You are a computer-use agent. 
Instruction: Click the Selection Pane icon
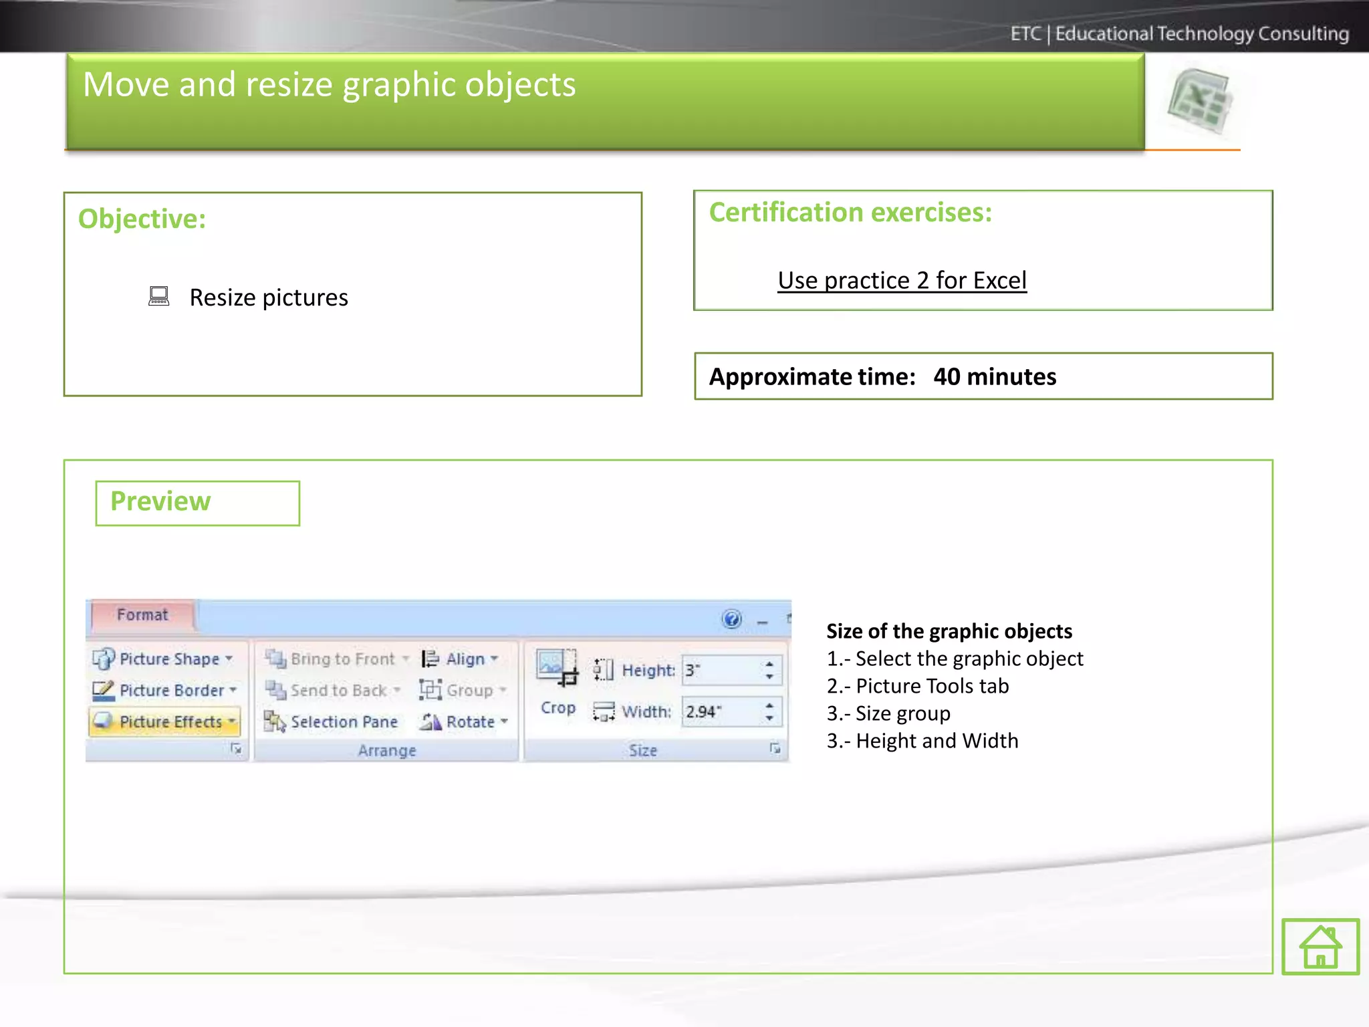coord(275,721)
